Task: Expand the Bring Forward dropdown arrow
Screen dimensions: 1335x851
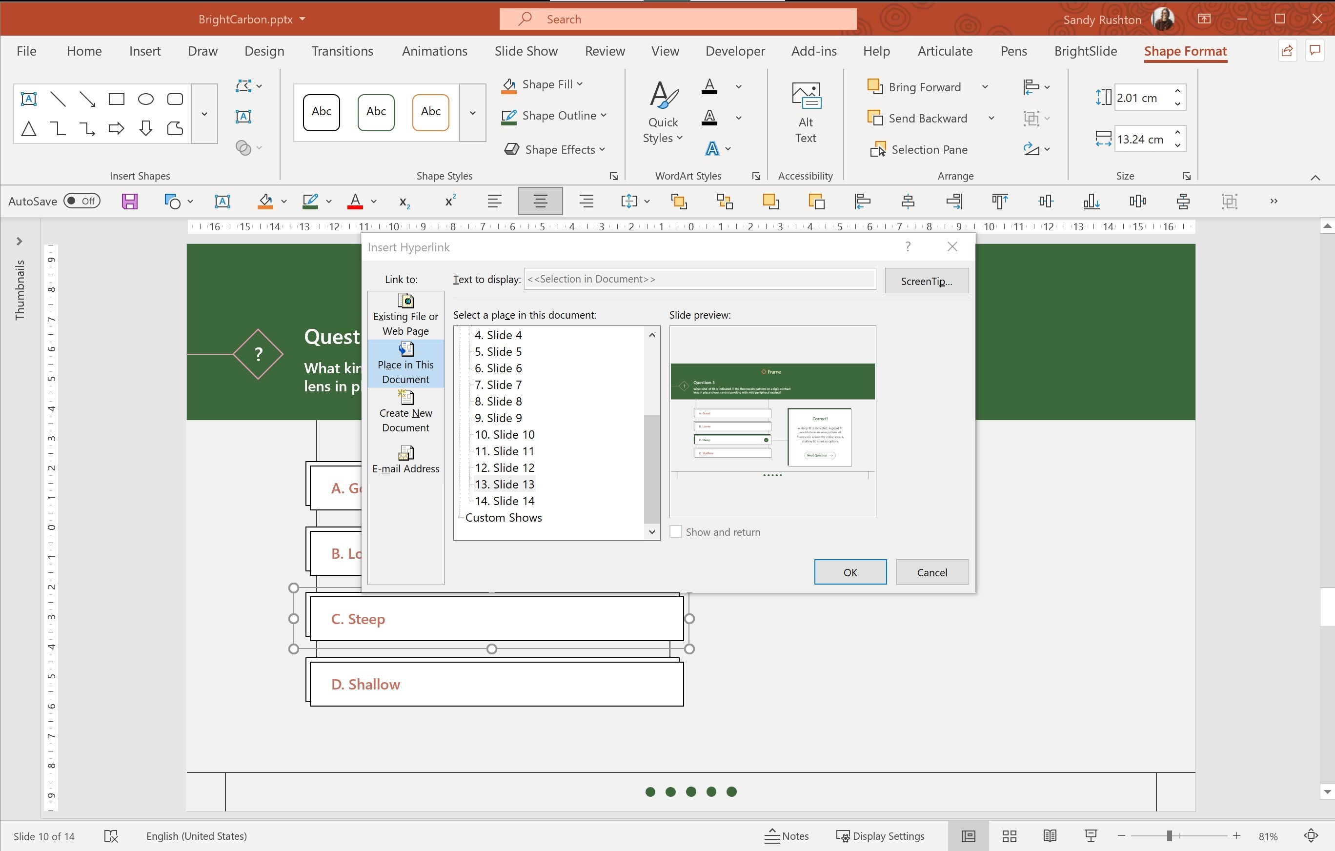Action: click(x=985, y=87)
